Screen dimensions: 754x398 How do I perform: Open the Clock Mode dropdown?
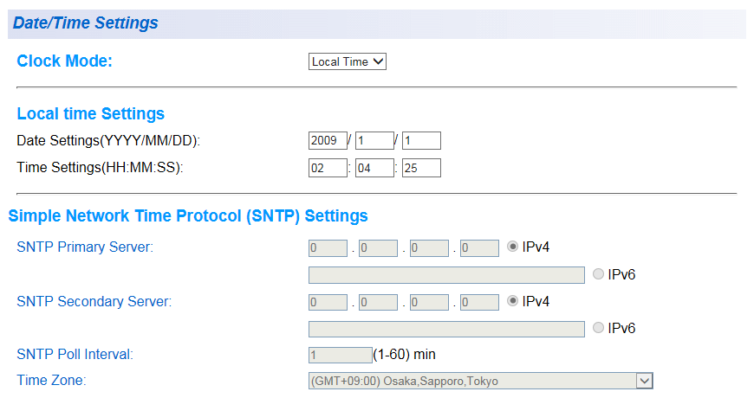pos(348,61)
